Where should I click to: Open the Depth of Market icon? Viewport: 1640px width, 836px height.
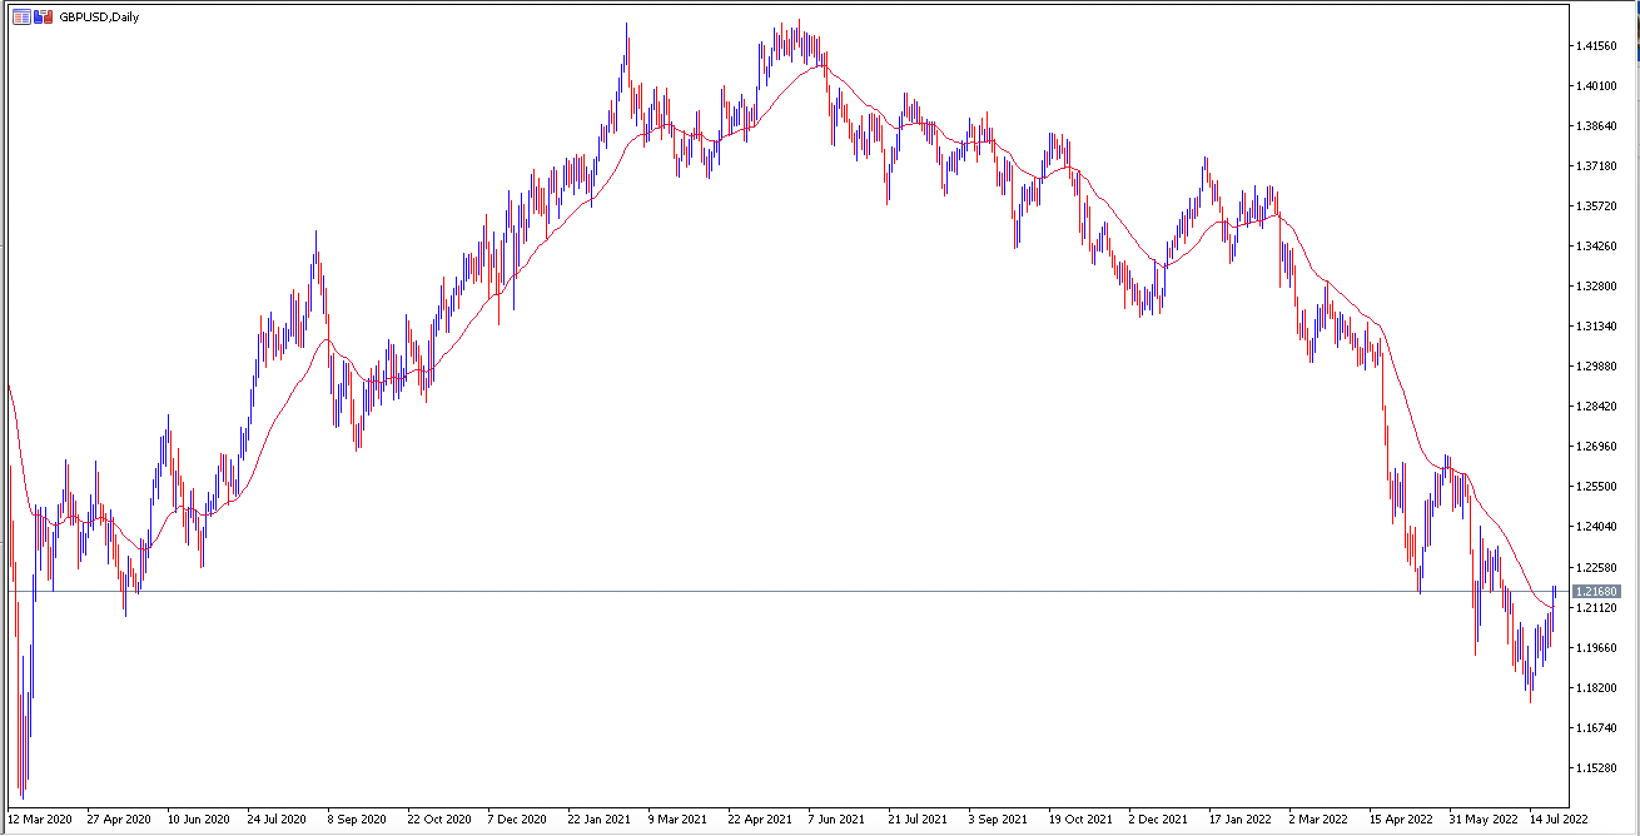[22, 17]
